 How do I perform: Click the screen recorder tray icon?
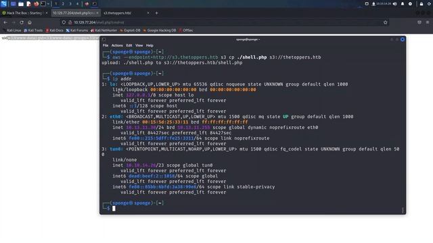[x=367, y=4]
